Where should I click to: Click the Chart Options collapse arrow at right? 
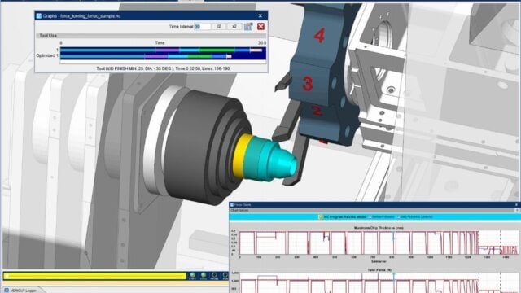(x=517, y=210)
